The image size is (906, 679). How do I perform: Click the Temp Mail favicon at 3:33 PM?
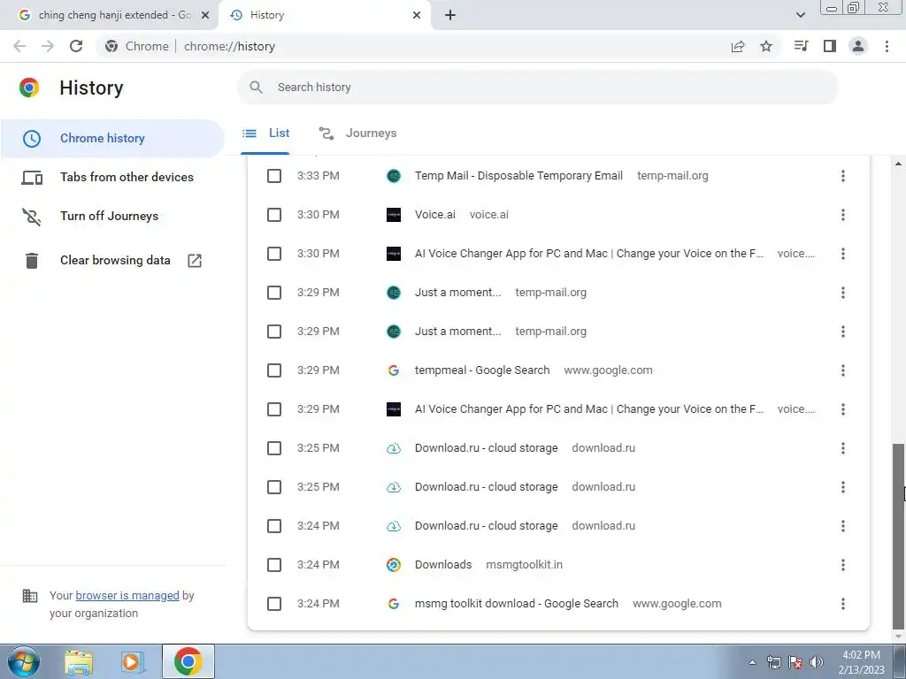coord(394,176)
